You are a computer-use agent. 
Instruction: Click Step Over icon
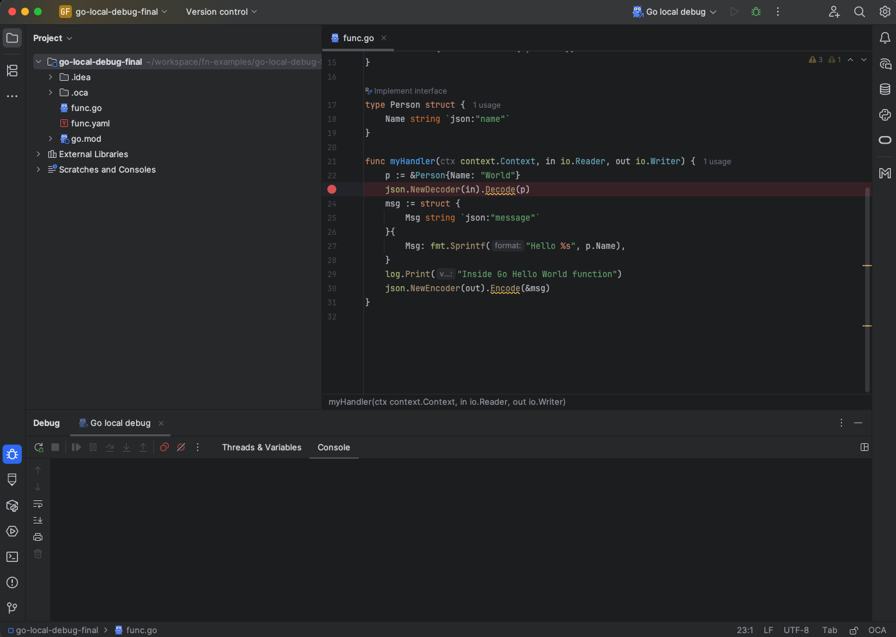click(110, 447)
